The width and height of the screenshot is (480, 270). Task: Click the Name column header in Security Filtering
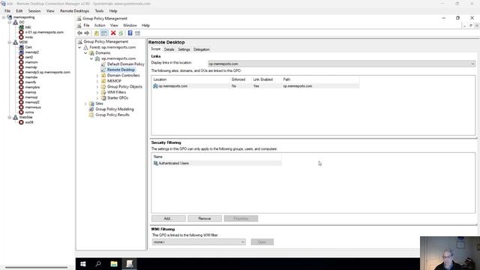click(x=217, y=157)
